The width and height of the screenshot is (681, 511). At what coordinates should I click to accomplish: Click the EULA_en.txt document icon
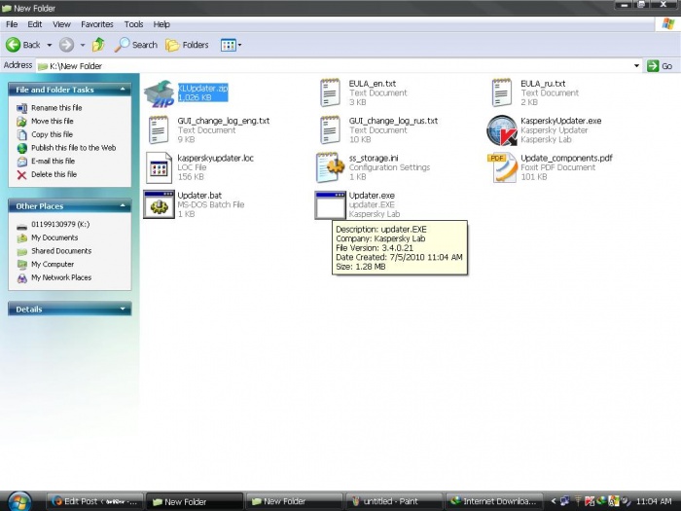coord(330,93)
